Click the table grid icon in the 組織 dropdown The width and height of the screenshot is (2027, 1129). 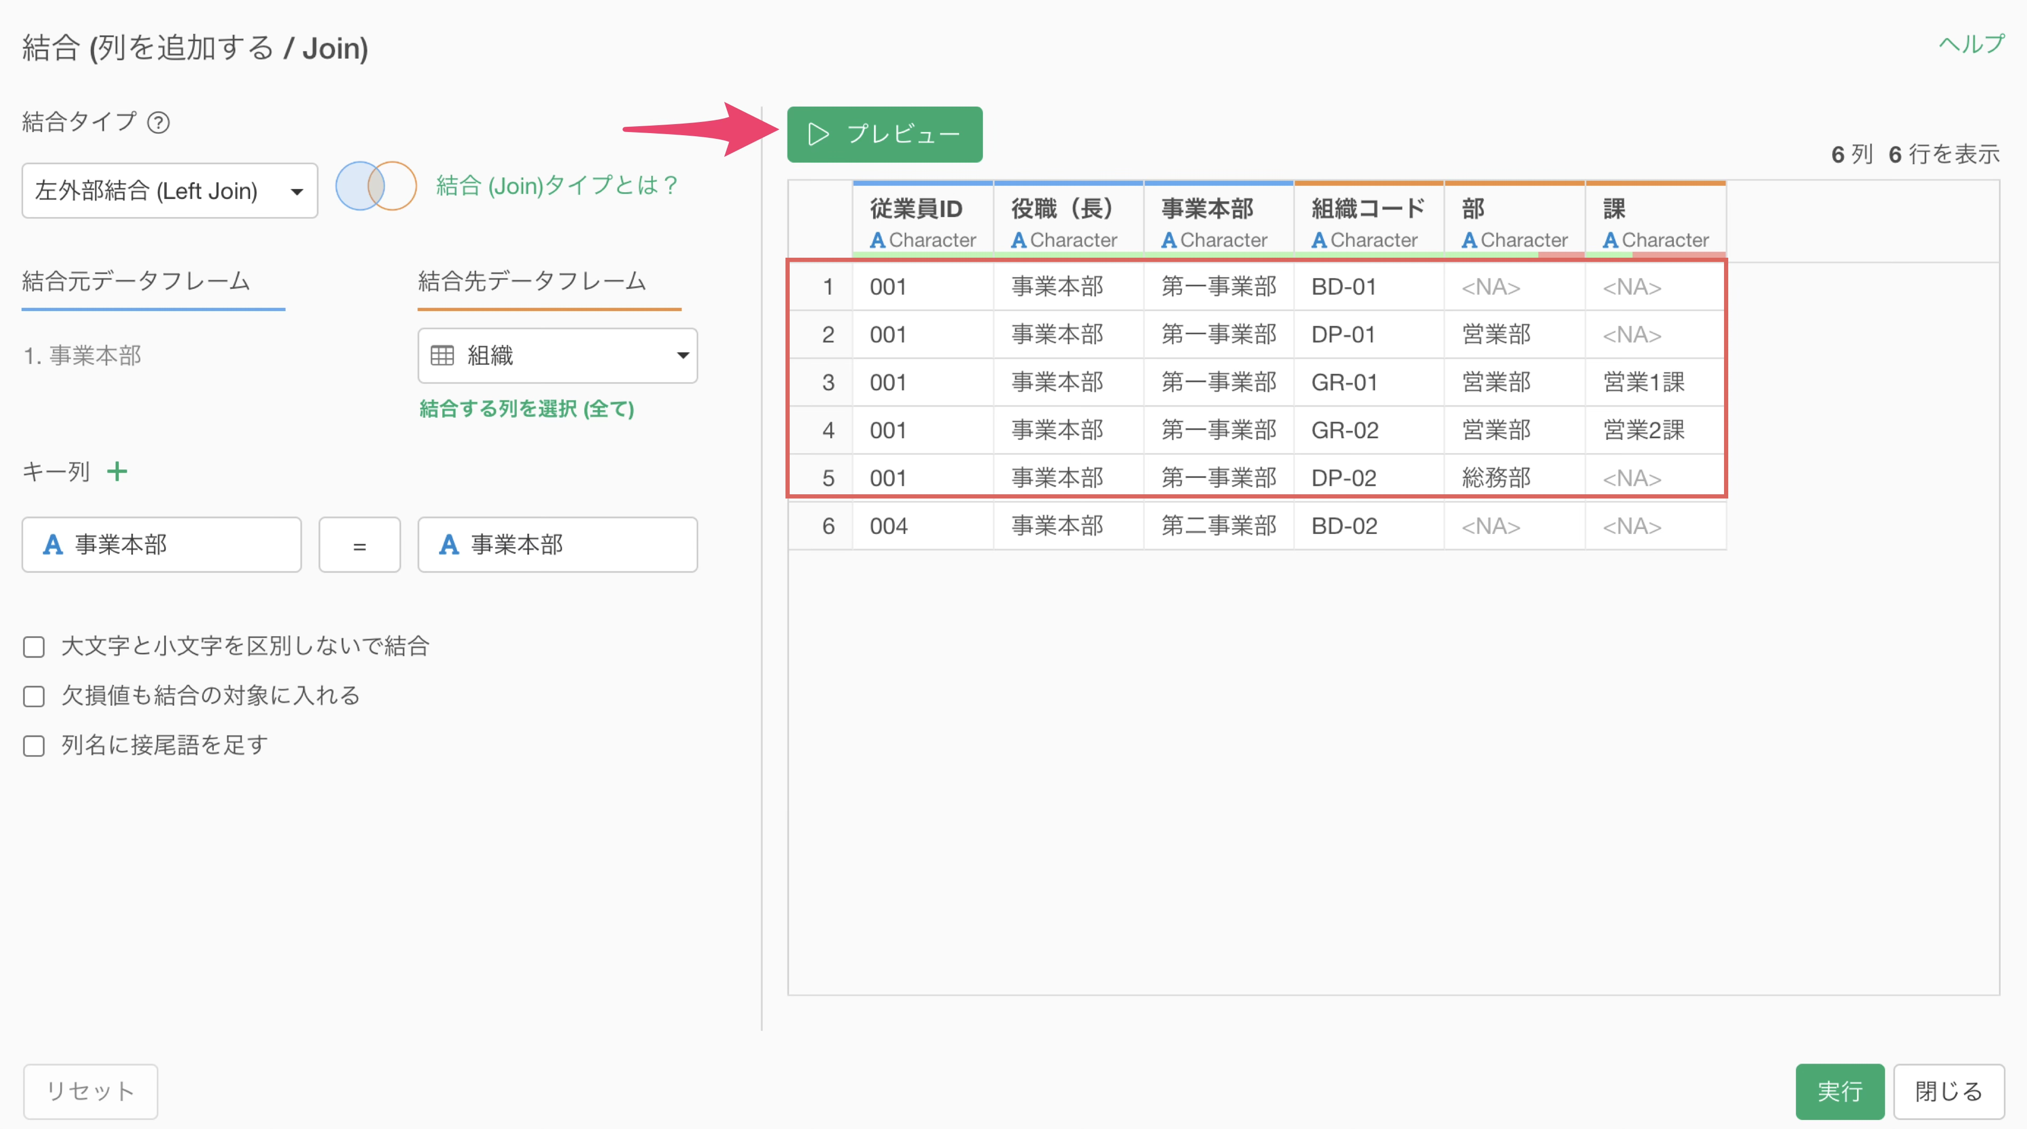point(442,356)
